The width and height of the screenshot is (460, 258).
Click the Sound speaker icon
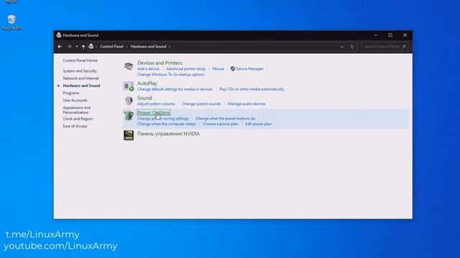tap(128, 100)
